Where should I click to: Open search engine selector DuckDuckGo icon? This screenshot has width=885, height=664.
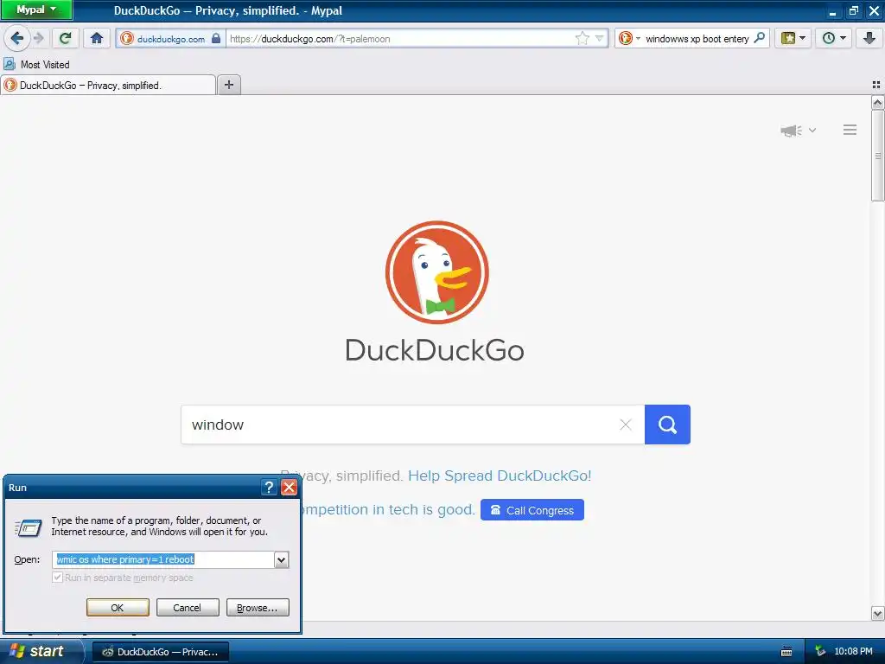coord(628,38)
